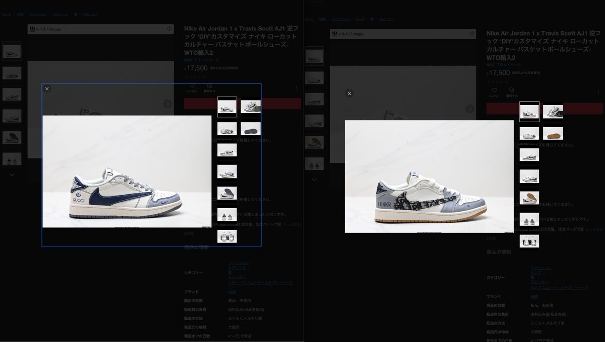The height and width of the screenshot is (342, 605).
Task: Select first sidebar thumbnail on right page
Action: [x=314, y=56]
